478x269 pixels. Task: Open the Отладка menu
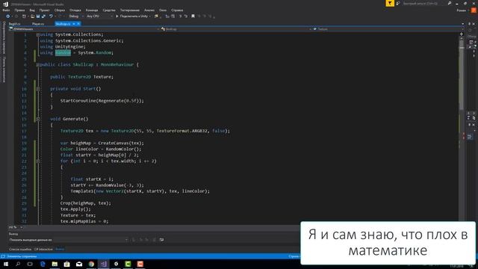[75, 10]
